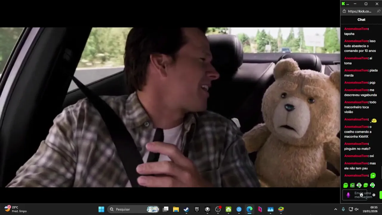
Task: Open taskbar app with red notification dot
Action: click(218, 209)
